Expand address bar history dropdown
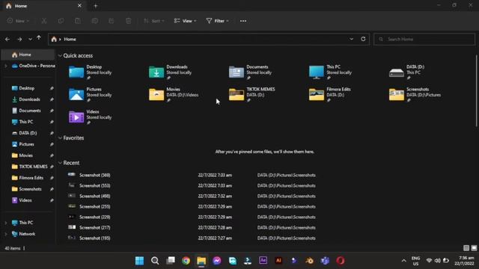 351,39
